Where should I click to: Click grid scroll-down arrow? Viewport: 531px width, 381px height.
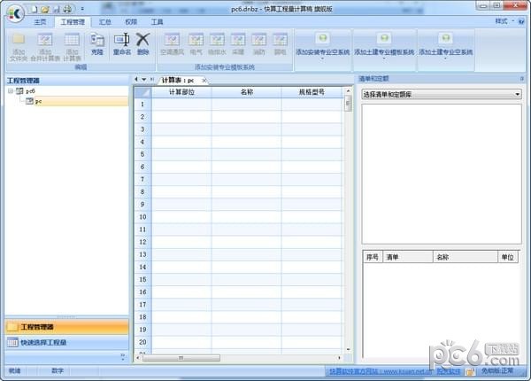click(348, 349)
